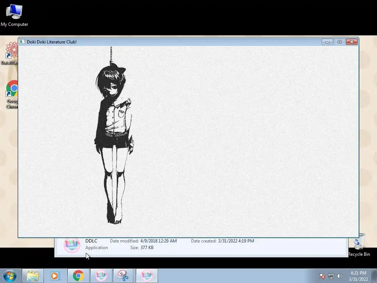Image resolution: width=377 pixels, height=283 pixels.
Task: Launch Windows Media Player from the taskbar
Action: pos(55,276)
